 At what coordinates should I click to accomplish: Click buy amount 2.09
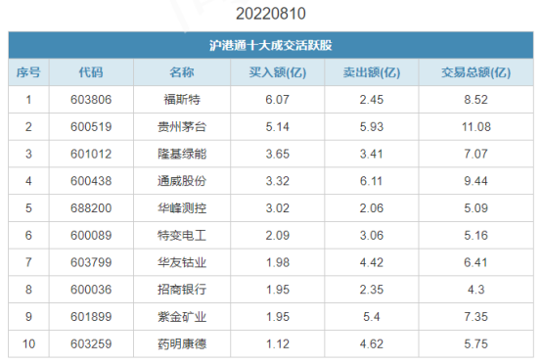(x=277, y=236)
